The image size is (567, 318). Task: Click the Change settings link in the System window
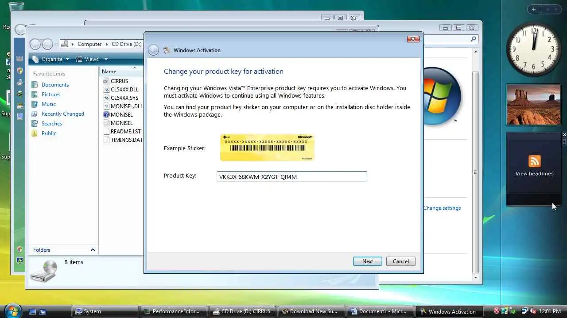(x=442, y=208)
